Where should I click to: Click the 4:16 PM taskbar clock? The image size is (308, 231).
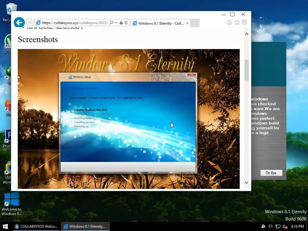point(297,226)
